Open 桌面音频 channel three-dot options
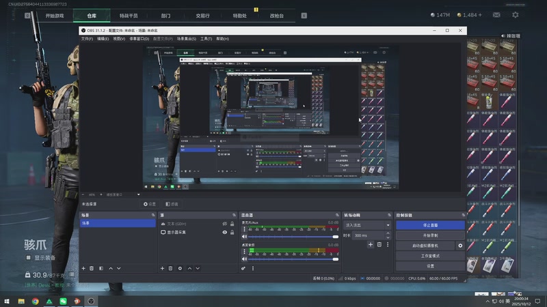Image resolution: width=547 pixels, height=307 pixels. point(244,251)
